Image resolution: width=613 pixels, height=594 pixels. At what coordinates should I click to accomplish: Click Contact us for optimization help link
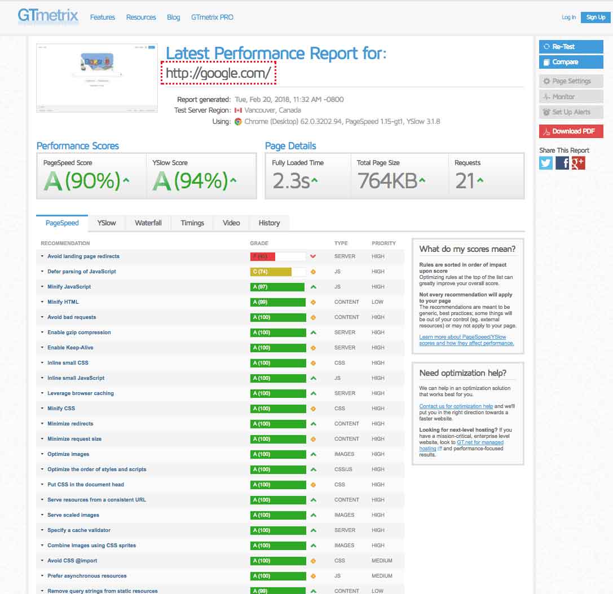tap(456, 406)
